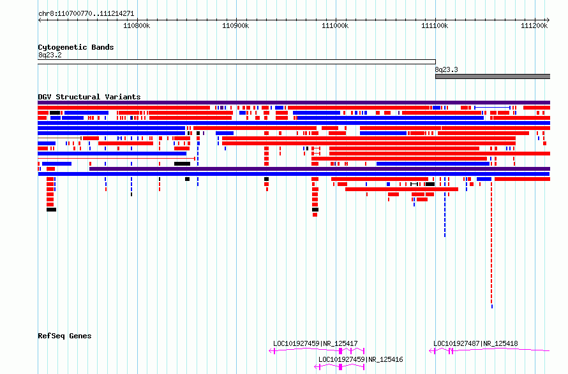The image size is (568, 374).
Task: Click the thin brown variant line with end cap
Action: 60,138
